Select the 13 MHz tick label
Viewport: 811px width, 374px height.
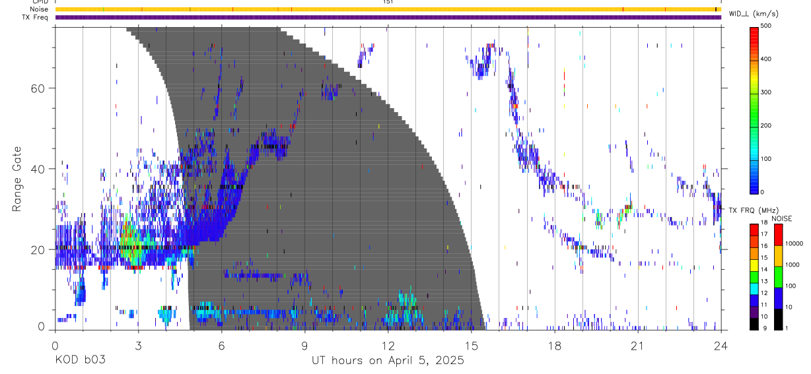click(x=765, y=281)
